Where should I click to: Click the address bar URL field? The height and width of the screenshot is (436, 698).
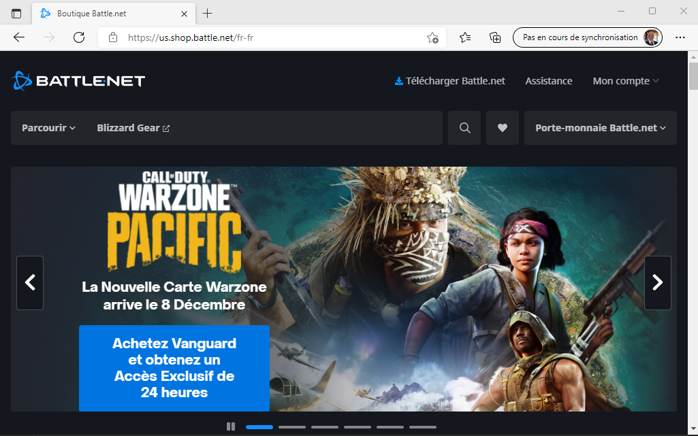(x=272, y=38)
